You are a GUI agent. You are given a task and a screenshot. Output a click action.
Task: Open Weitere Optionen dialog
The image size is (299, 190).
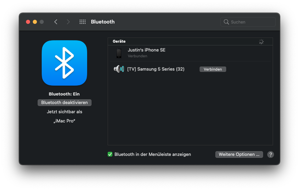239,155
